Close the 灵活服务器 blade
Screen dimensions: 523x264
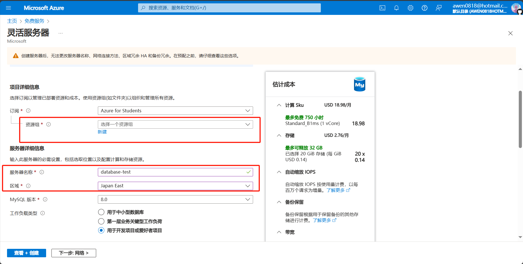(x=511, y=33)
